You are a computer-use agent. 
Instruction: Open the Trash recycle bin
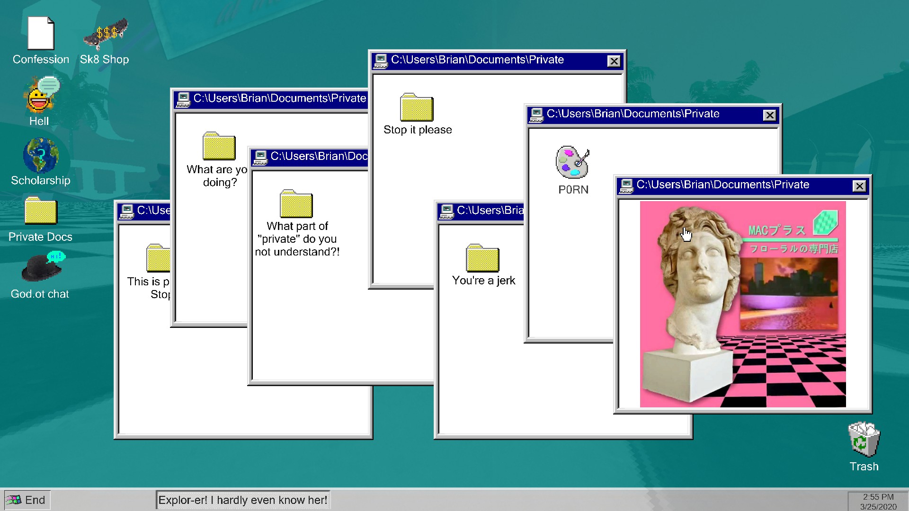tap(864, 439)
